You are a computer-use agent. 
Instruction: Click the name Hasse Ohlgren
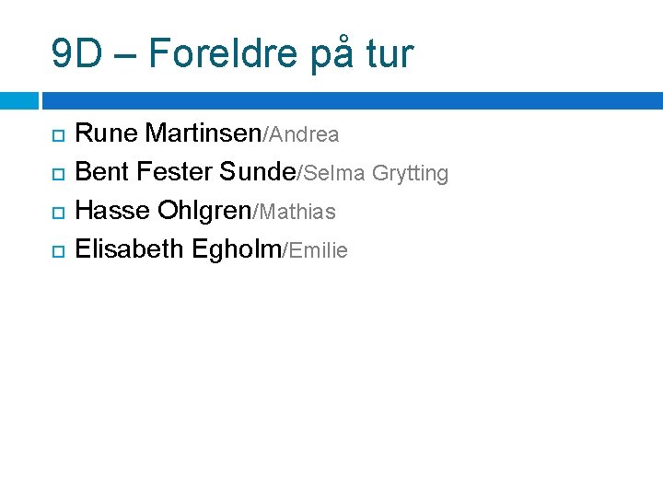pos(163,211)
